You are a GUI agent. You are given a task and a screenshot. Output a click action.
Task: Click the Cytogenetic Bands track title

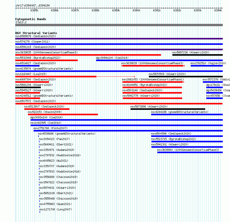click(31, 19)
